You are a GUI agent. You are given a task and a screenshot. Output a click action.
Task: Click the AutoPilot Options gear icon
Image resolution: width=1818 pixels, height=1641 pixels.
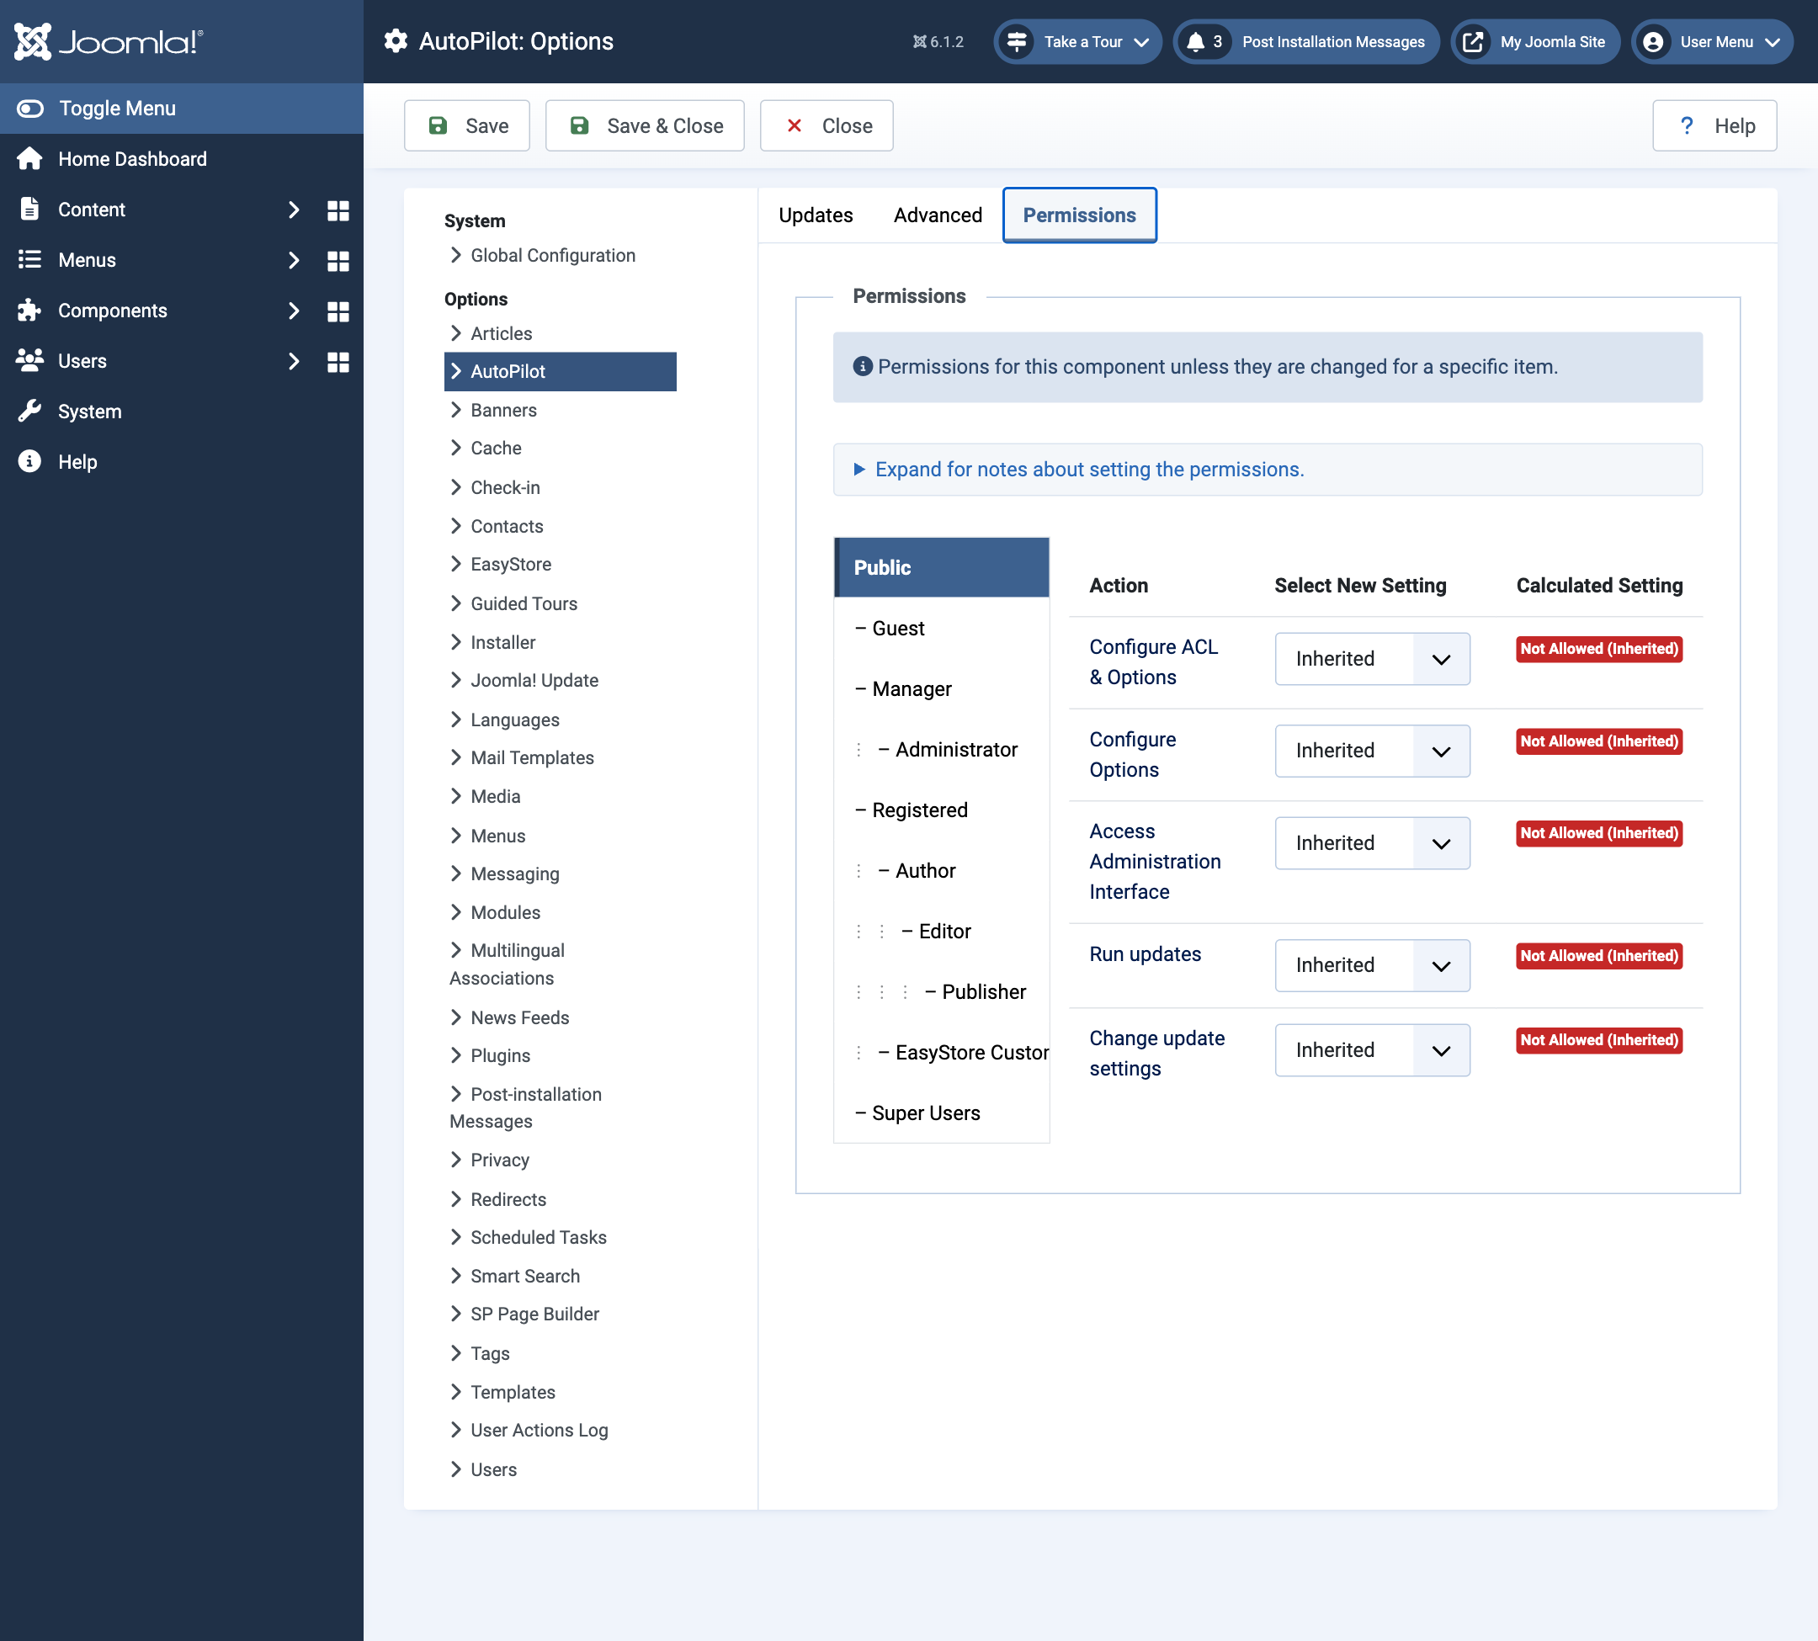coord(395,41)
